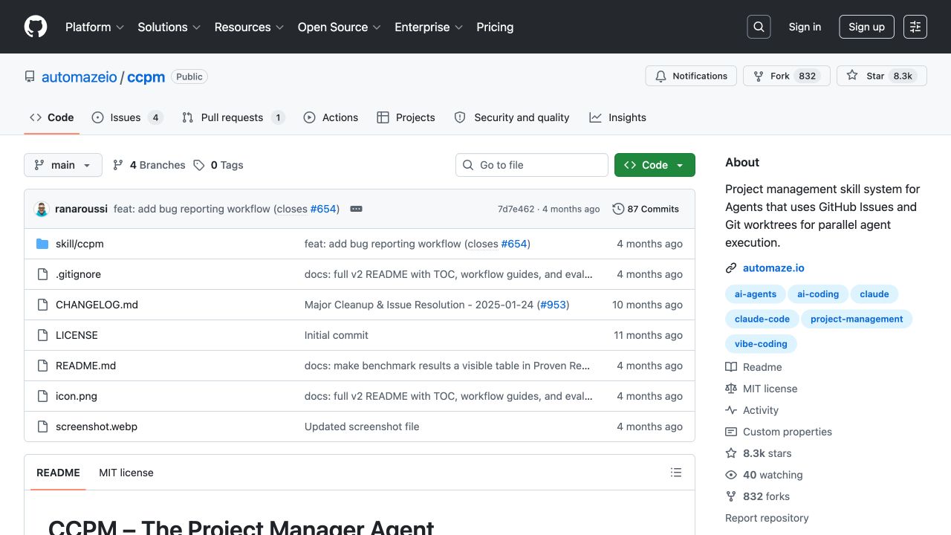Switch to the Actions tab
951x535 pixels.
331,117
